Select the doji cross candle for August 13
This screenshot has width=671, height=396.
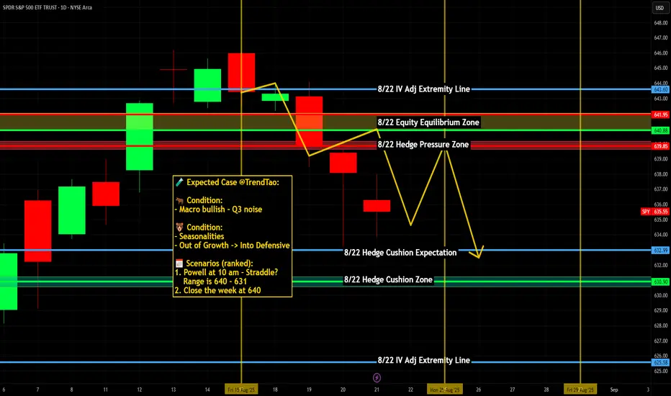click(174, 69)
